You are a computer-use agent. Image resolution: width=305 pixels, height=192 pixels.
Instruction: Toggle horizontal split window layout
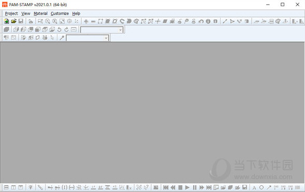tap(6, 187)
